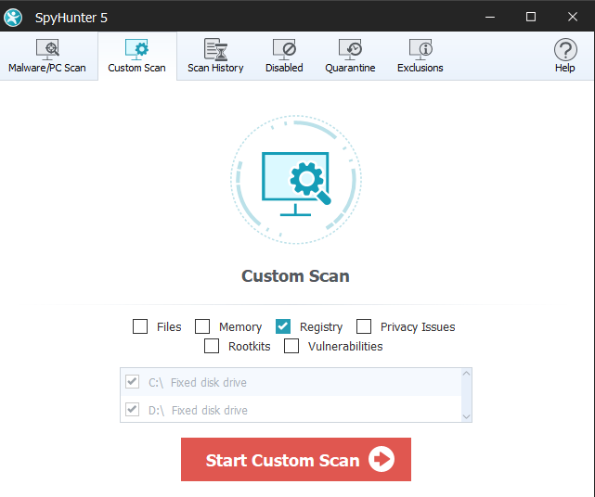The width and height of the screenshot is (595, 497).
Task: Maximize the SpyHunter 5 window
Action: (531, 17)
